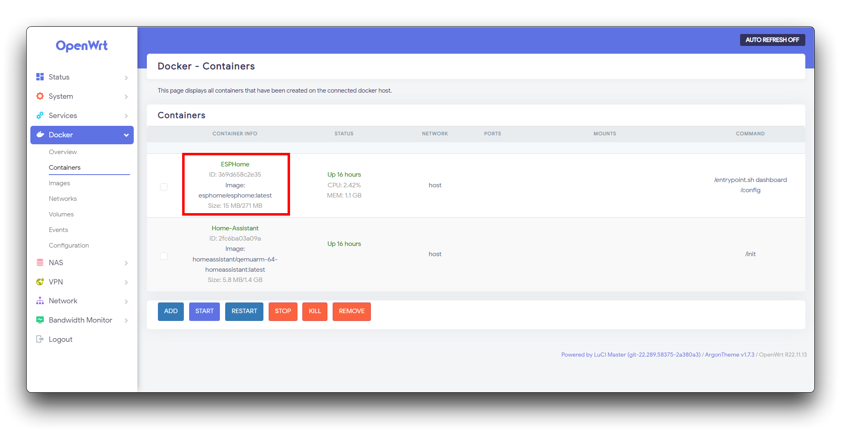841x432 pixels.
Task: Click the REMOVE button
Action: coord(352,311)
